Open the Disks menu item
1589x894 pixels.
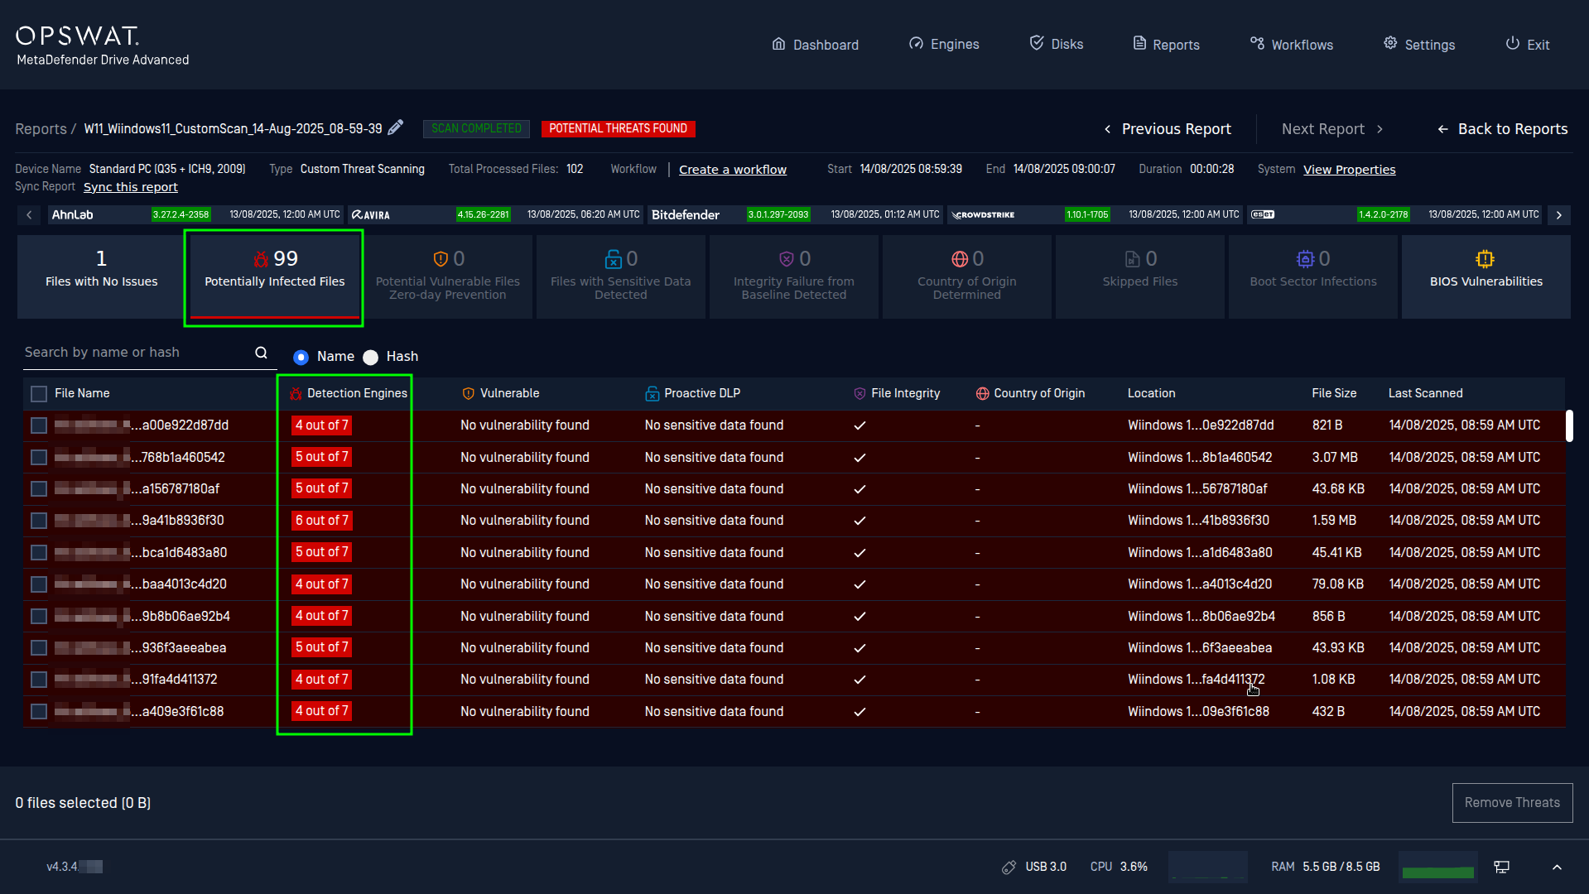point(1056,44)
